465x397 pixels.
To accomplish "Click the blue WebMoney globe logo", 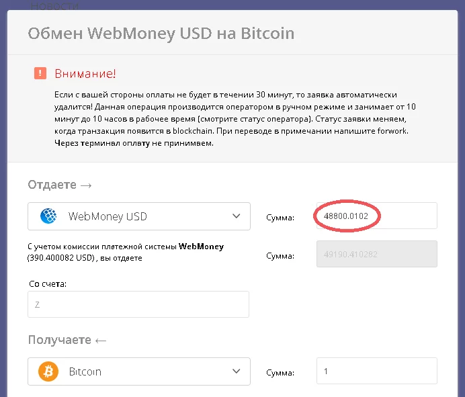I will [49, 216].
